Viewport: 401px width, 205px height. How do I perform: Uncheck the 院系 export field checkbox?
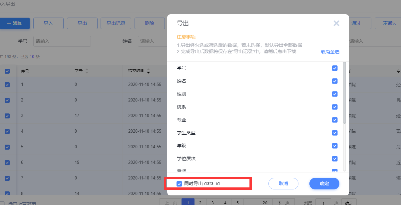[335, 107]
